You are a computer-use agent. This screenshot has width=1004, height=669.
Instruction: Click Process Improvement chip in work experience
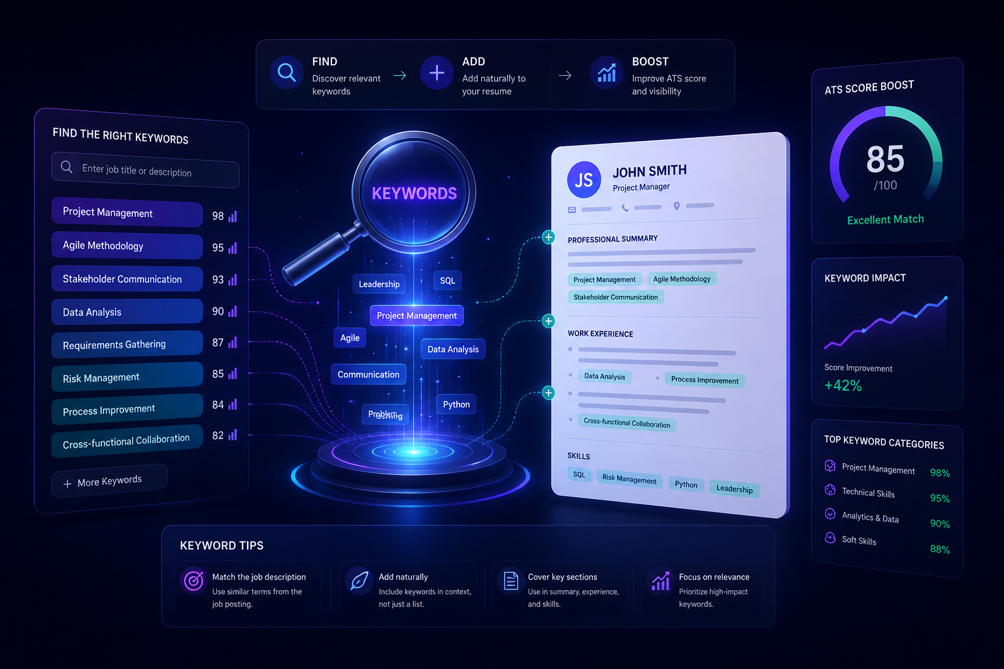pos(705,380)
